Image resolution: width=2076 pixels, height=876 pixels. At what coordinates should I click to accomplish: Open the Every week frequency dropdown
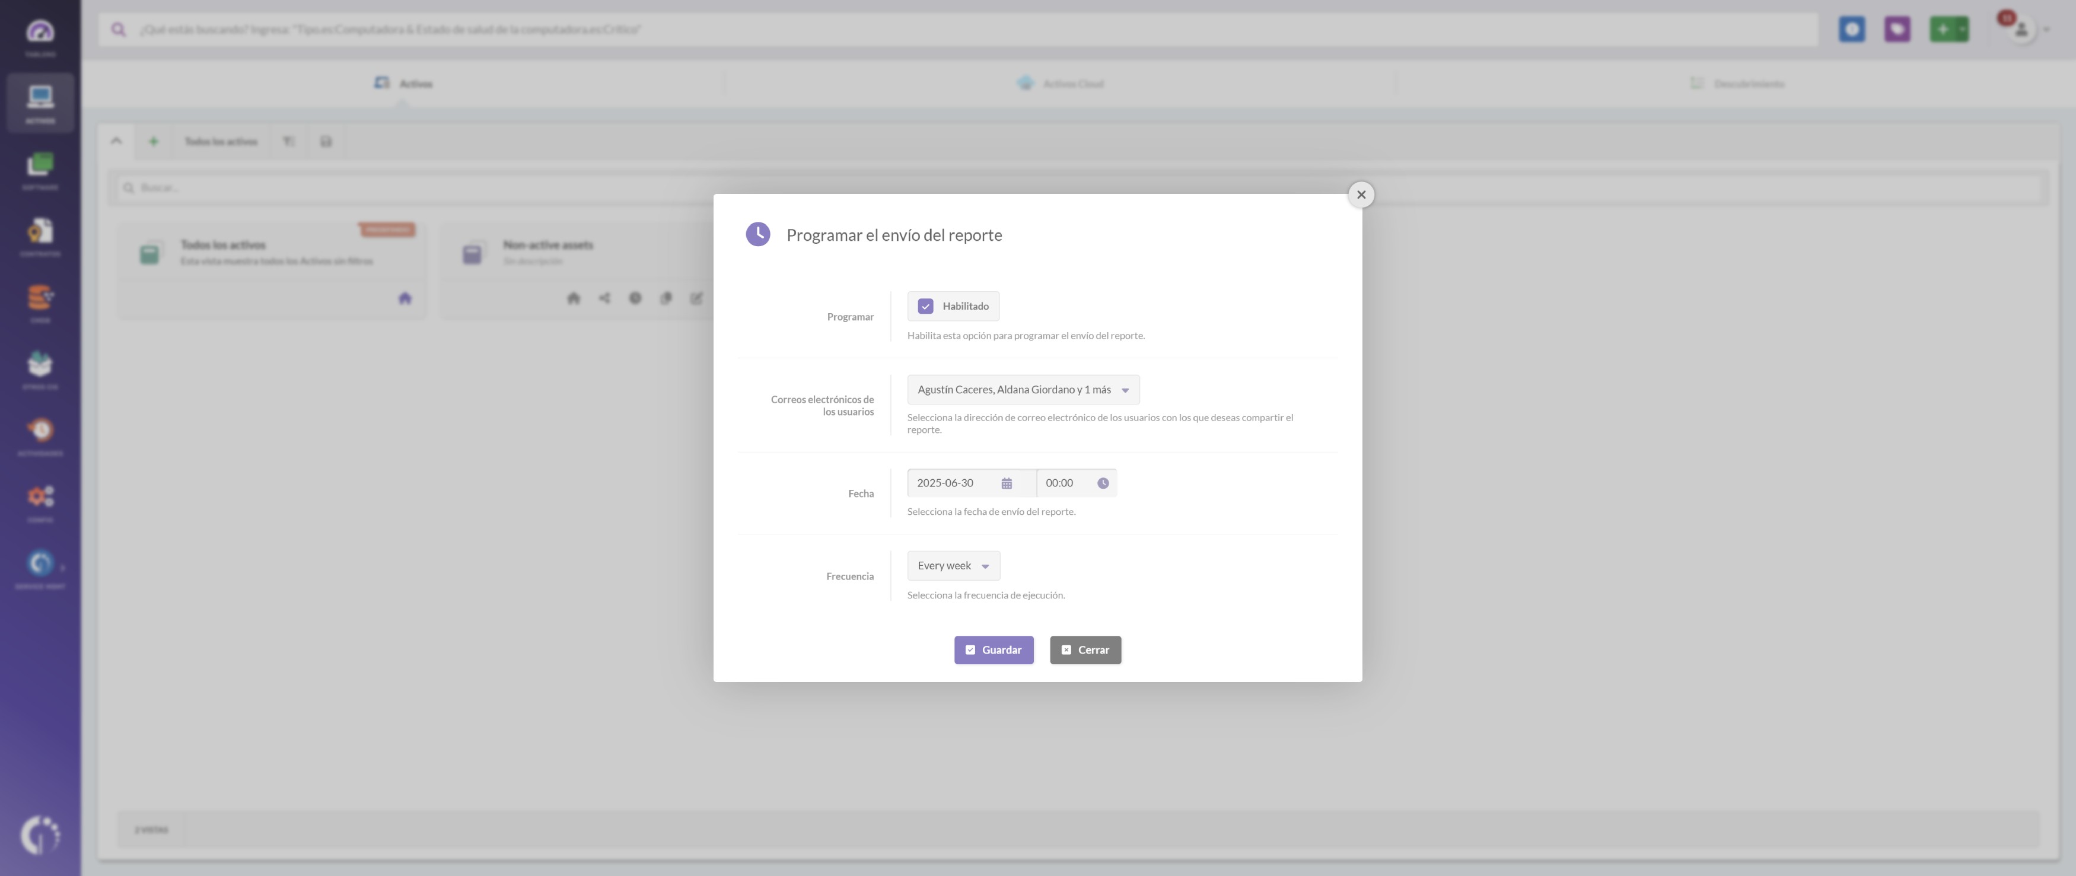click(953, 566)
